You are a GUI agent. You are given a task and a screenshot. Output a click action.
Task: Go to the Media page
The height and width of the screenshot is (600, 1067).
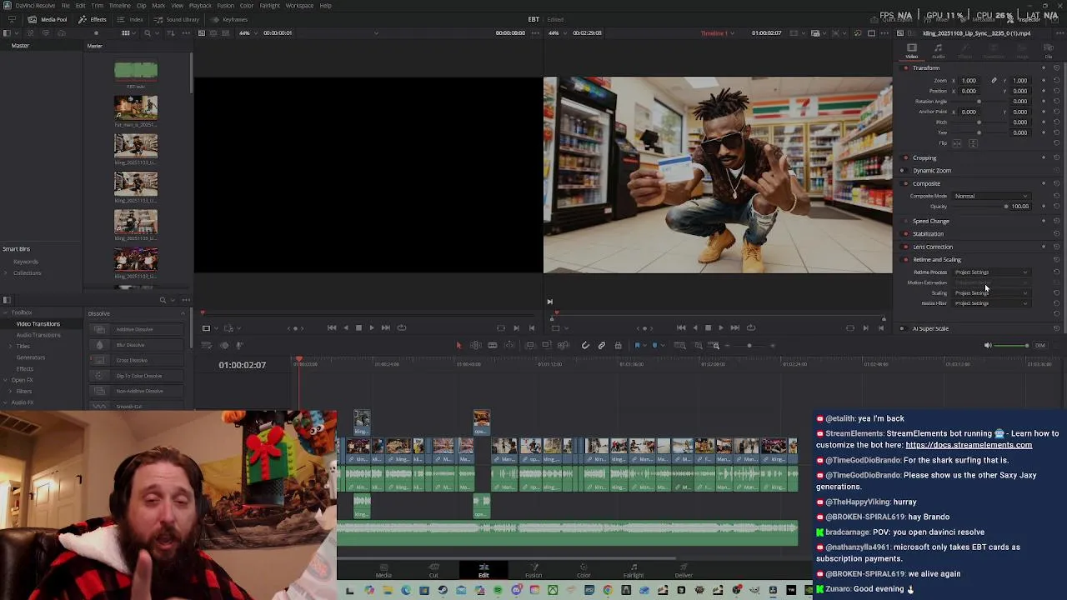pos(383,570)
